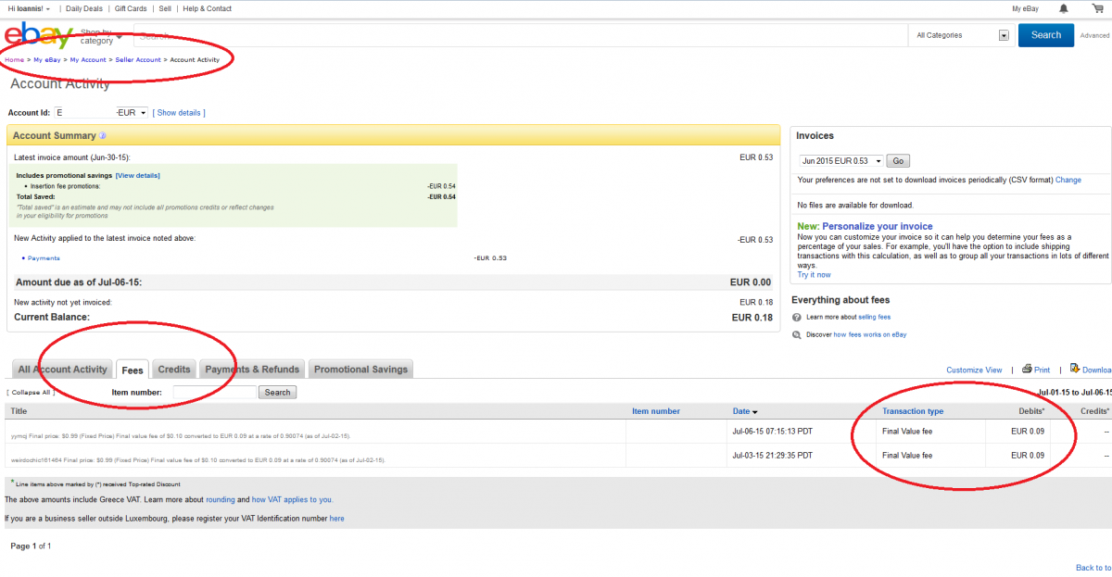Open the notifications bell icon
Viewport: 1112px width, 577px height.
[1063, 8]
